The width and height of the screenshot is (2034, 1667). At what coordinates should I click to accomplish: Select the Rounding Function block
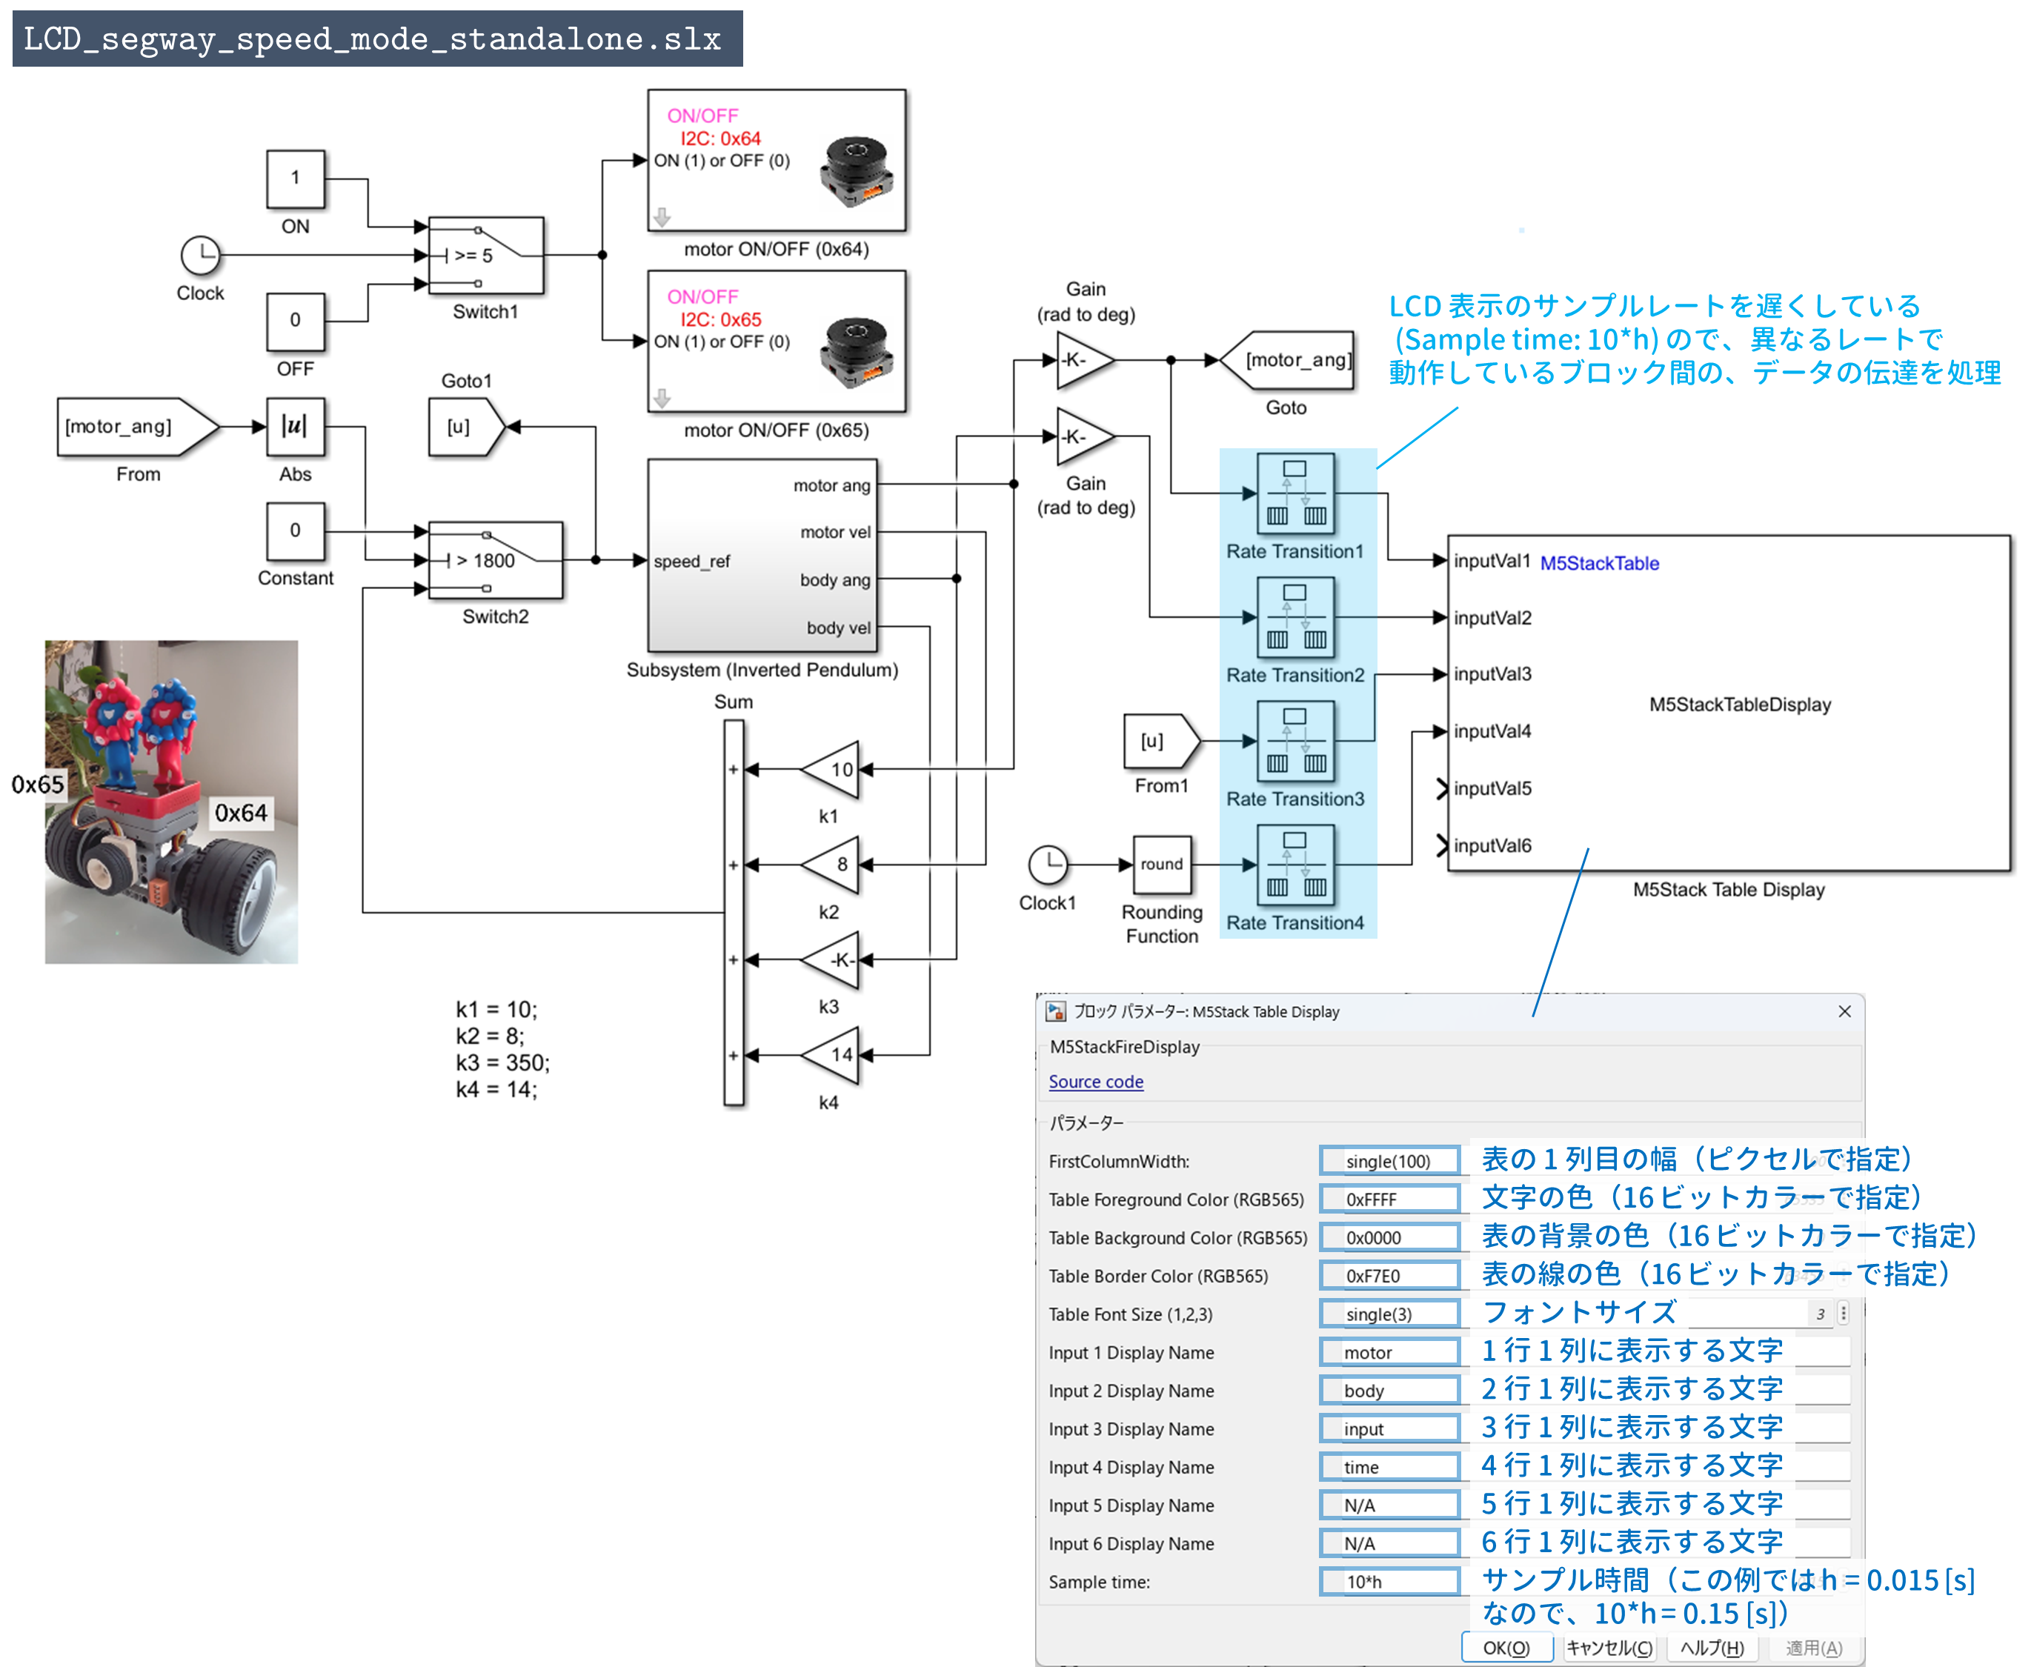[1161, 864]
